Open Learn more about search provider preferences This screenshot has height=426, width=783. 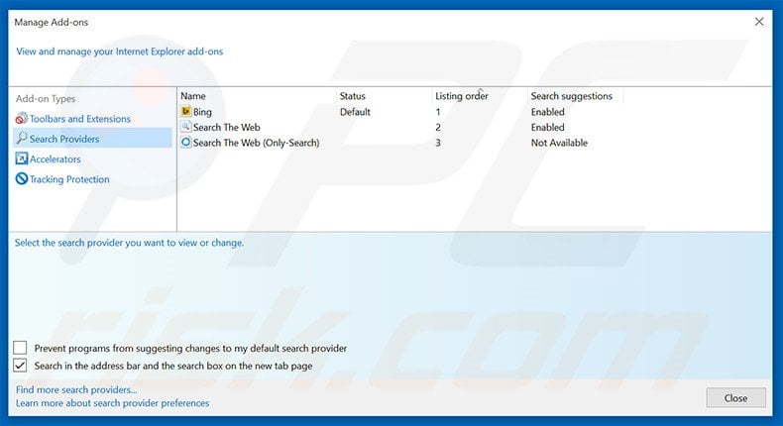coord(112,403)
